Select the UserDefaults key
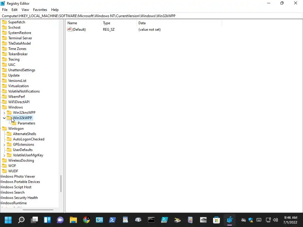This screenshot has width=303, height=227. click(x=22, y=150)
